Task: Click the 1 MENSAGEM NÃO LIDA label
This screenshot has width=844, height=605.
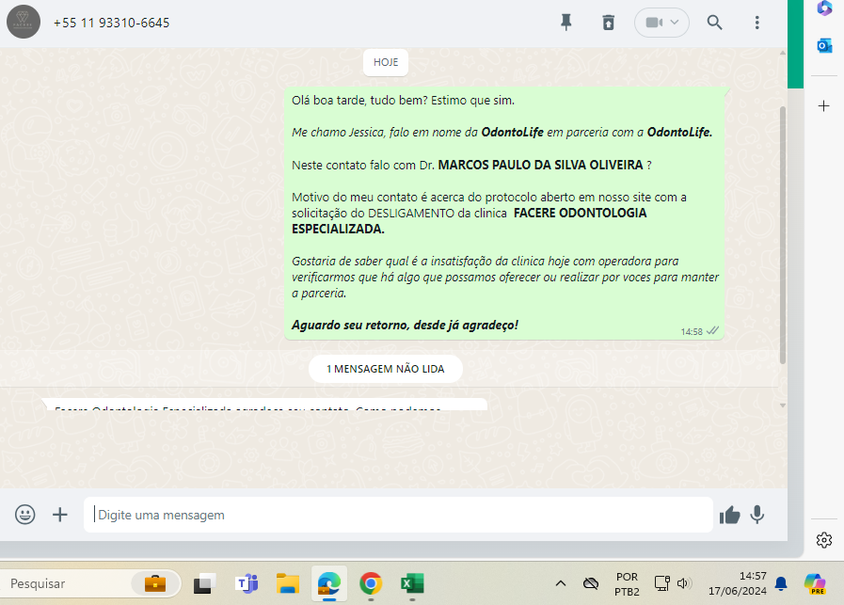Action: (386, 369)
